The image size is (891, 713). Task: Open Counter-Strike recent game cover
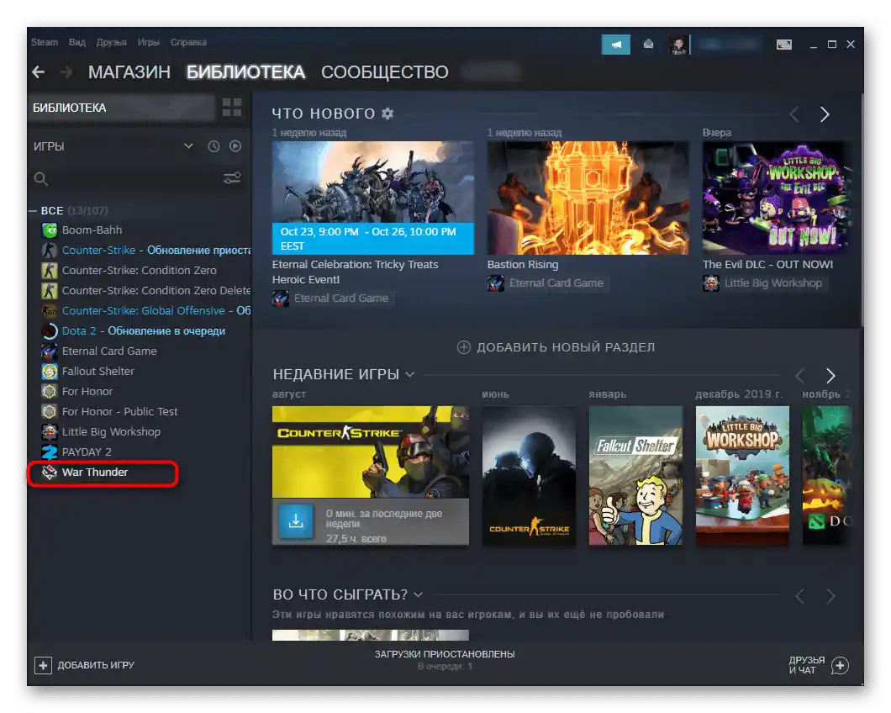point(371,452)
